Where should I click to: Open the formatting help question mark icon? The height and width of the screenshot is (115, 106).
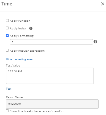click(95, 42)
